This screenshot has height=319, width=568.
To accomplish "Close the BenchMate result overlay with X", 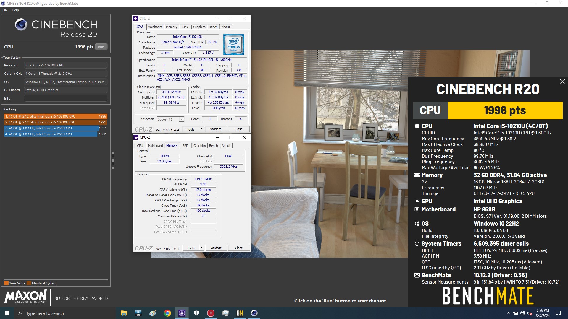I will [x=562, y=82].
